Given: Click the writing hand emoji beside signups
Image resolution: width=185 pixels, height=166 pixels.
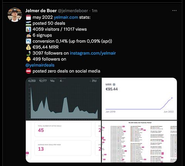Looking at the screenshot, I should (29, 35).
